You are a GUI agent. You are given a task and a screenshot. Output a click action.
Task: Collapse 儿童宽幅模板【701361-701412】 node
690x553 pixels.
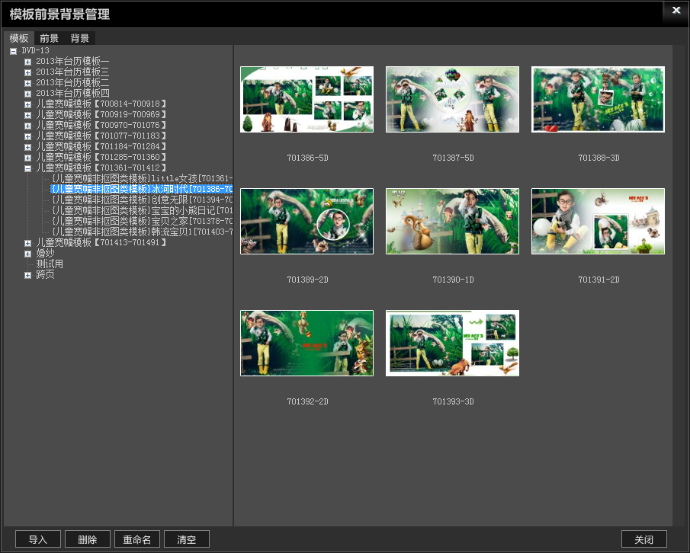28,168
